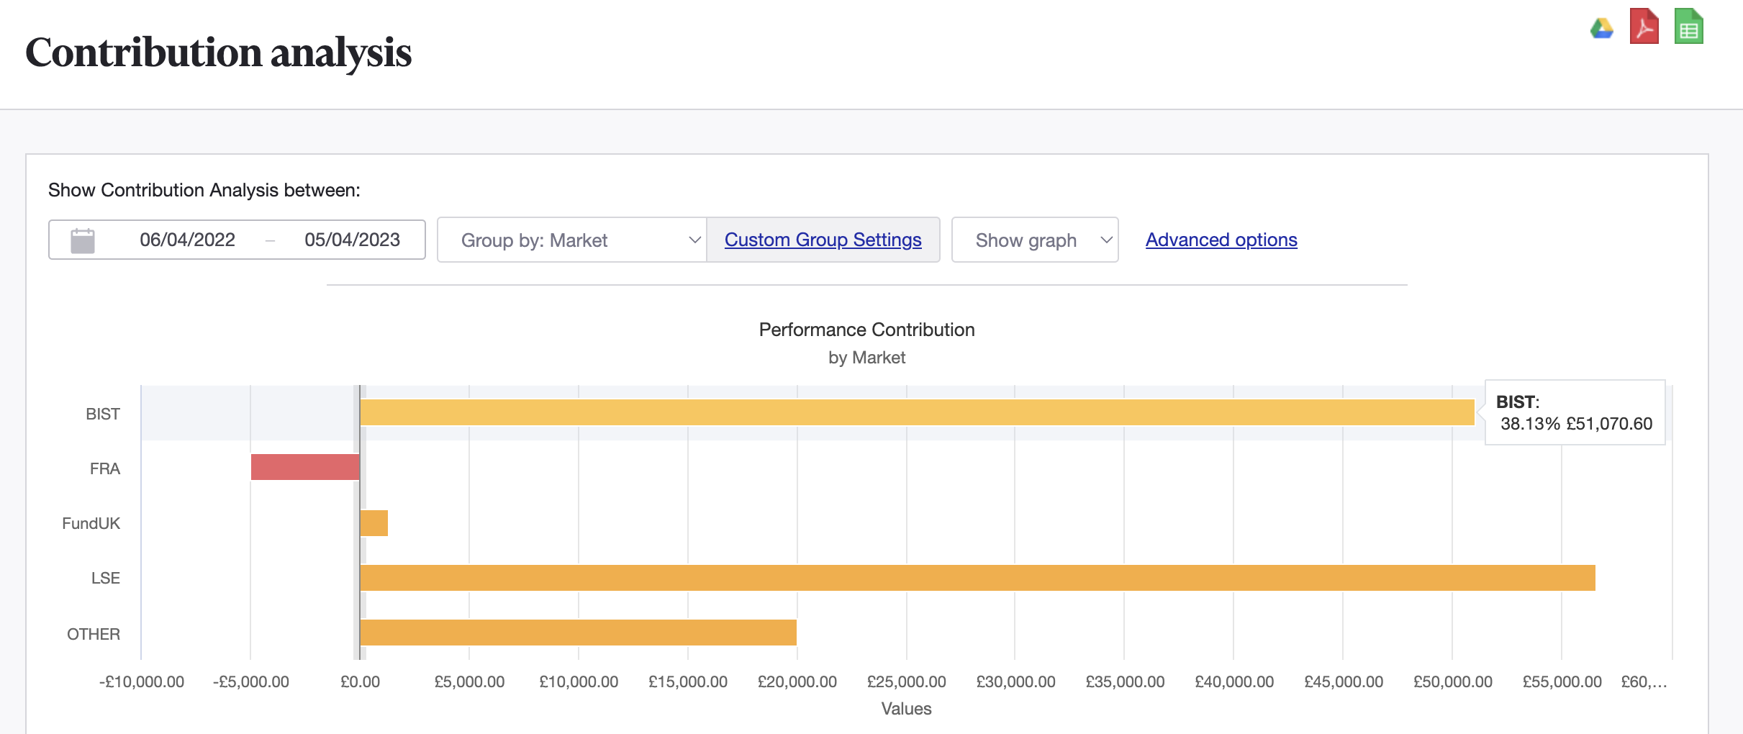This screenshot has width=1743, height=734.
Task: Select the BIST yellow bar
Action: pyautogui.click(x=917, y=412)
